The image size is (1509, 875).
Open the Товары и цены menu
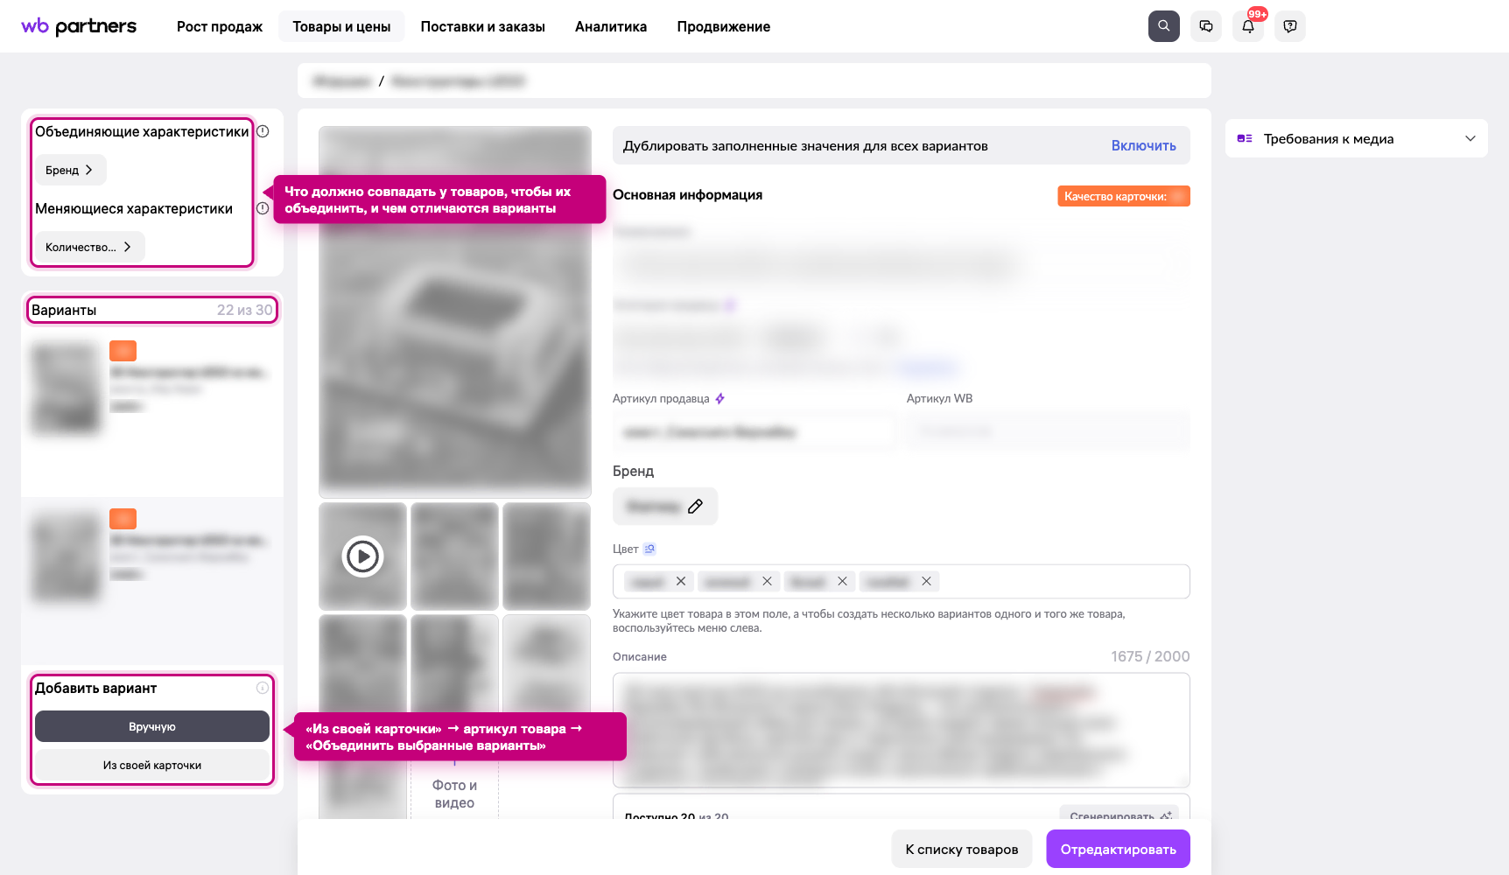click(341, 26)
